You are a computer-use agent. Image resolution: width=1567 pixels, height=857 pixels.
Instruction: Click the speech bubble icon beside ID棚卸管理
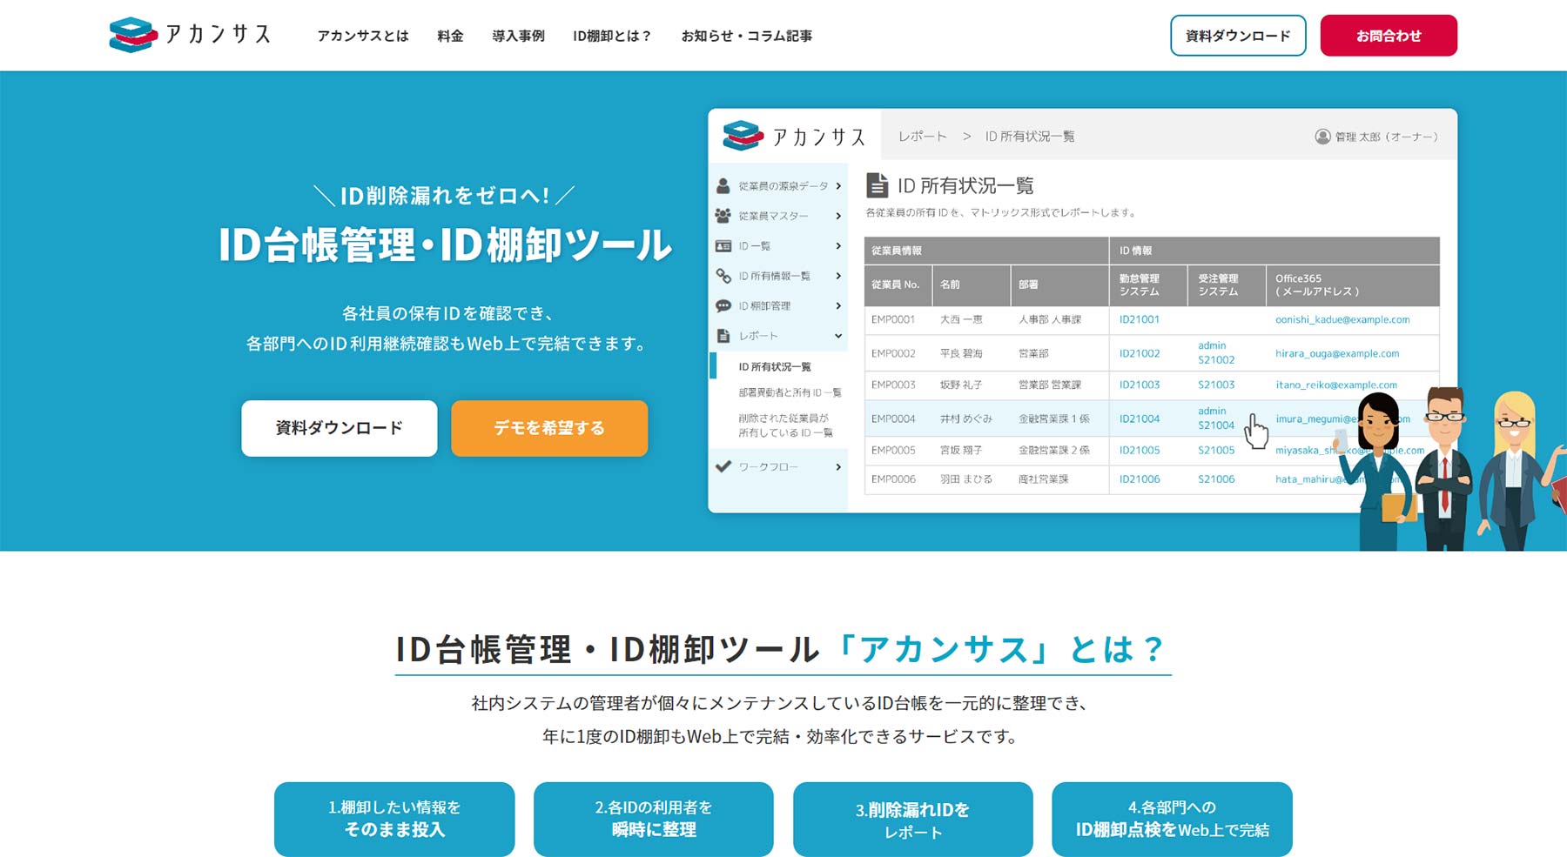coord(723,306)
